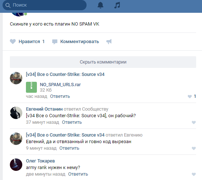Click the час назад timestamp
202x180 pixels.
[37, 96]
